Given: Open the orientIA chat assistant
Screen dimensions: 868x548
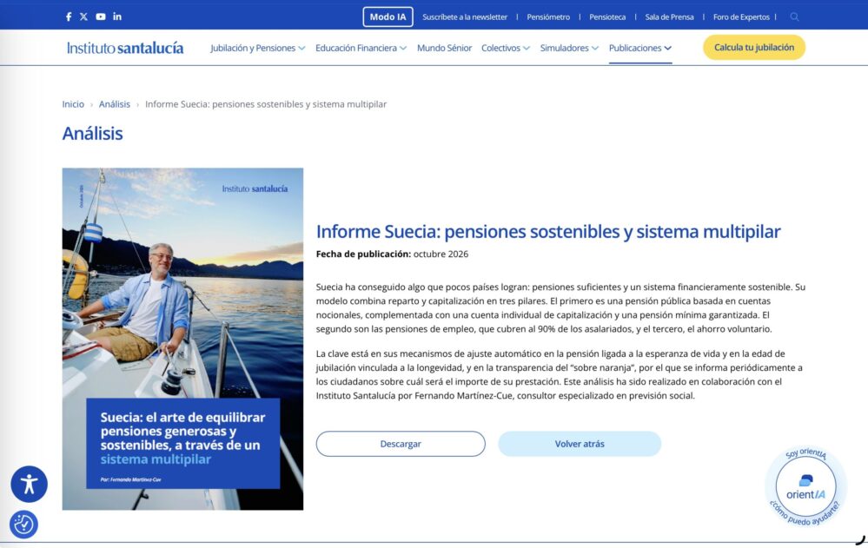Looking at the screenshot, I should [805, 488].
